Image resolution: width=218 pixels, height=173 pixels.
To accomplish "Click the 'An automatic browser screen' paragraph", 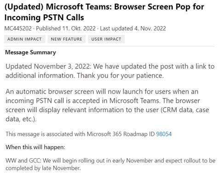I will click(x=107, y=105).
